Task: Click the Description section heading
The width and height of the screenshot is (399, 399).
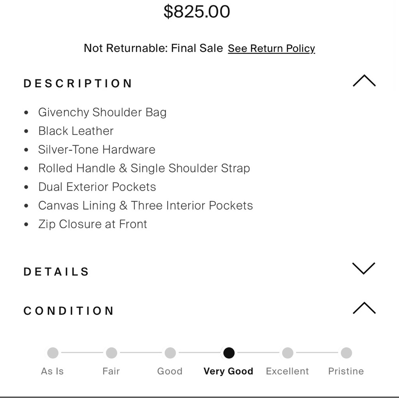Action: [78, 83]
